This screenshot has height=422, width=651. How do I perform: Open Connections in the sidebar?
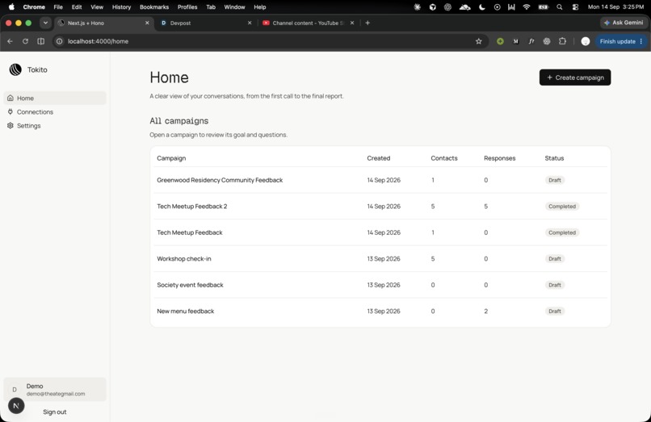(x=55, y=111)
